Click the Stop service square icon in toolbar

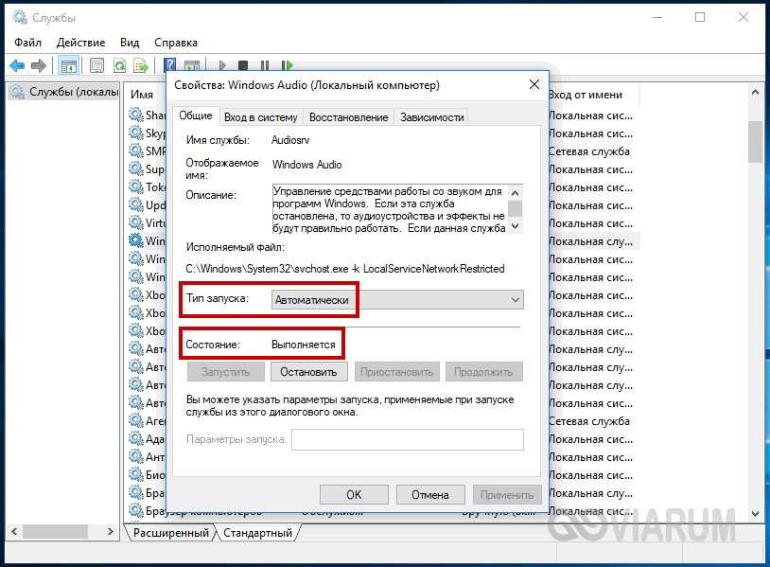[243, 65]
